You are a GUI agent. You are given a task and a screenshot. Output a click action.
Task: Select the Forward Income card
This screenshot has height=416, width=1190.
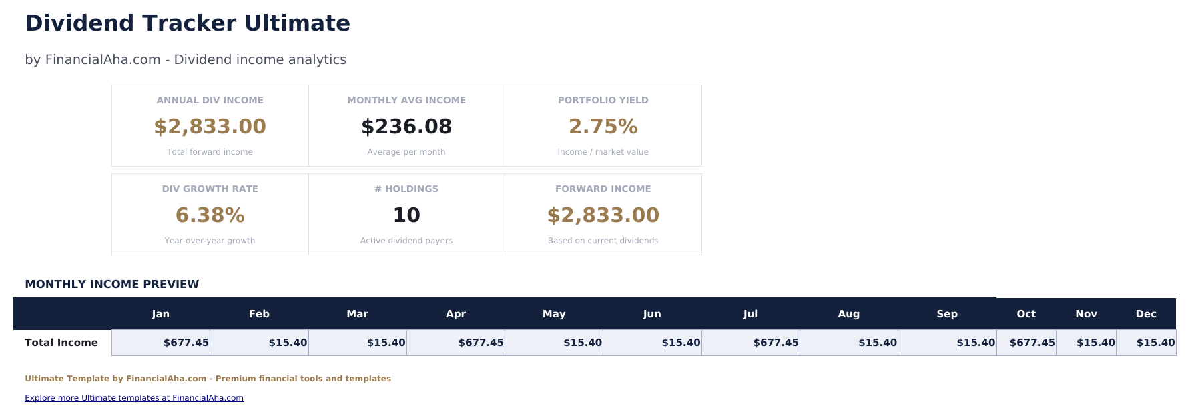603,214
